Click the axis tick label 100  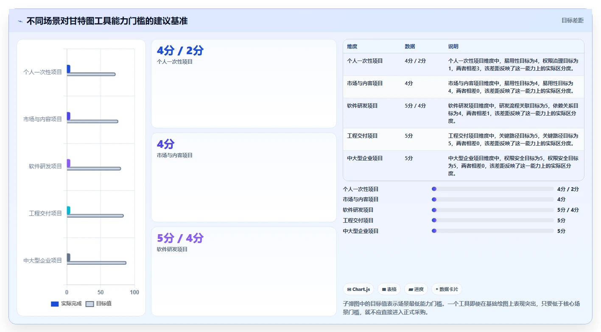tap(134, 293)
